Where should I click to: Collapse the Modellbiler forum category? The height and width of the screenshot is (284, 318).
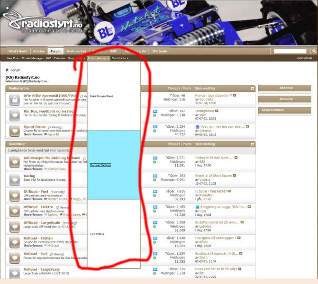[253, 144]
